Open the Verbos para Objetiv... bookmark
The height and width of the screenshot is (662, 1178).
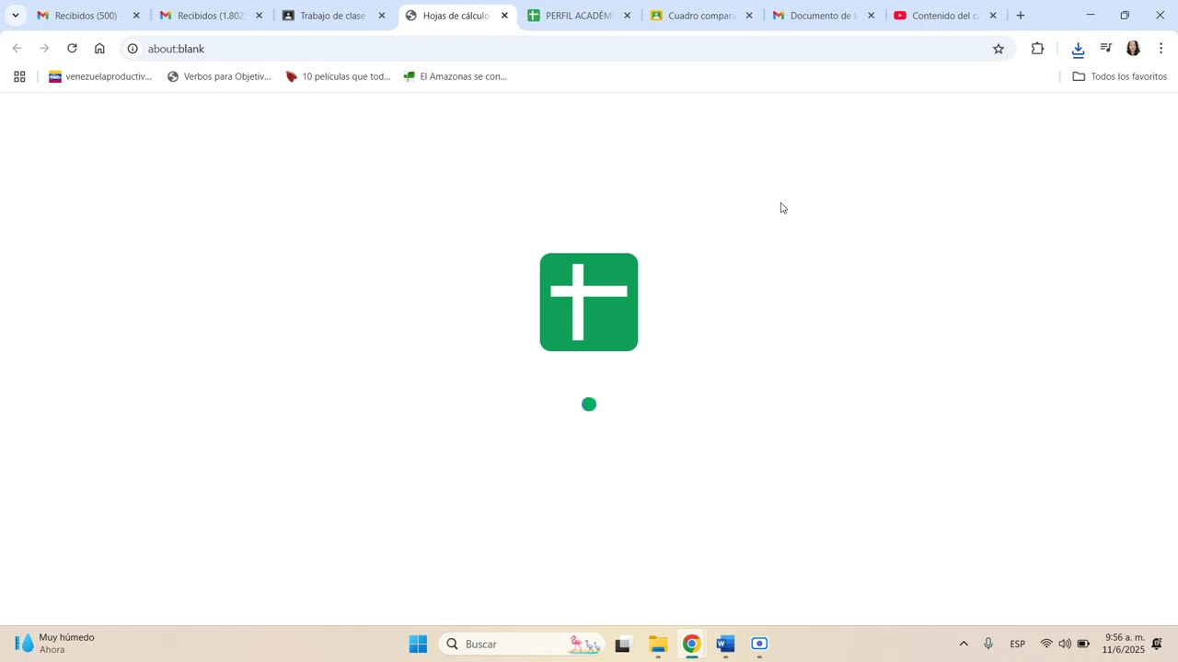[x=219, y=76]
